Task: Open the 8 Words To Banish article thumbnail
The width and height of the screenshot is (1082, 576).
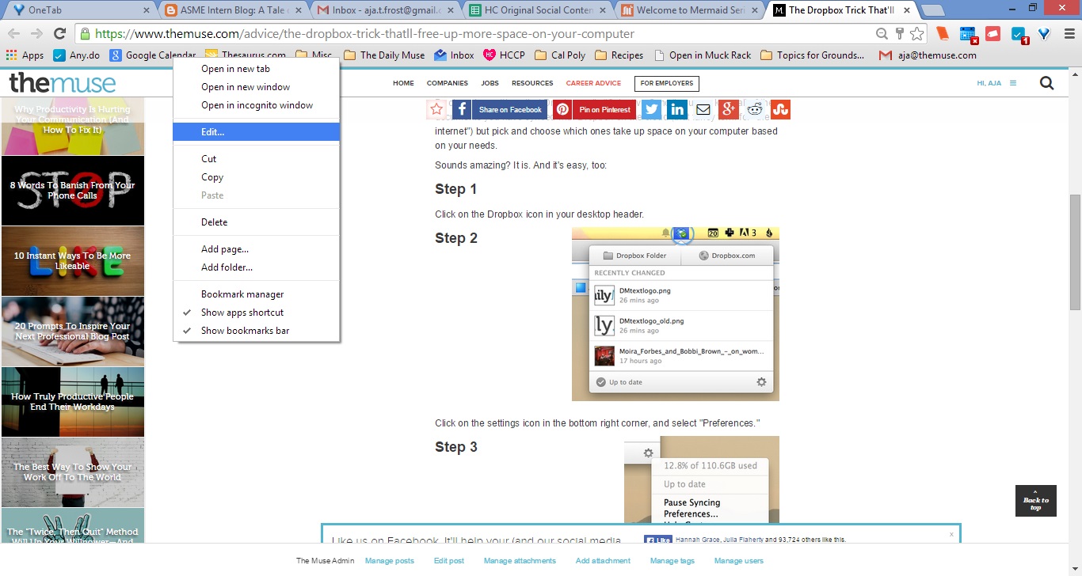Action: (73, 191)
